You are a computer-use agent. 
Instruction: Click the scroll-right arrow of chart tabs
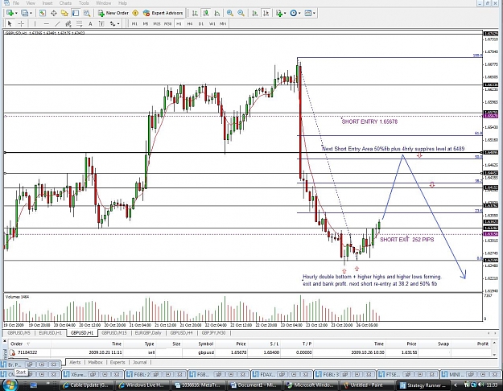[x=493, y=333]
